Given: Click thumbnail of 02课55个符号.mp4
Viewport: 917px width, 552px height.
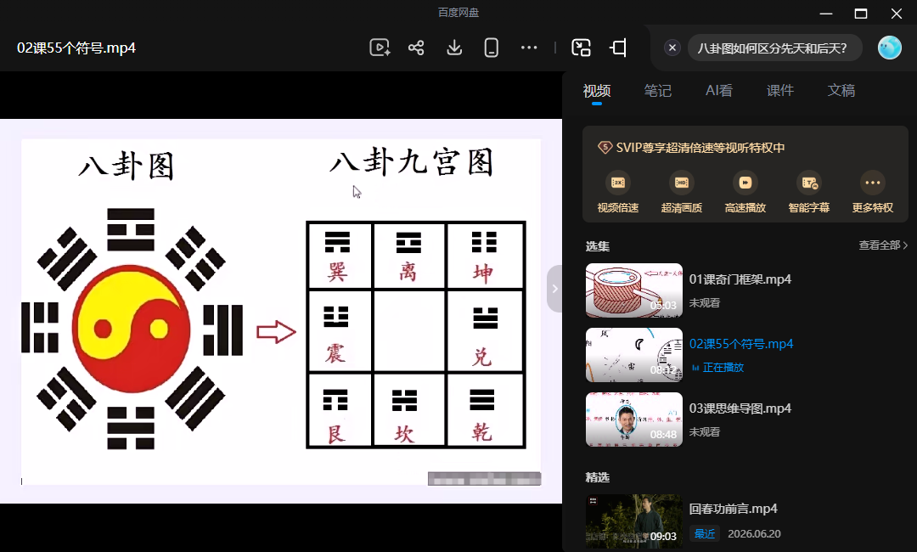Looking at the screenshot, I should (634, 354).
